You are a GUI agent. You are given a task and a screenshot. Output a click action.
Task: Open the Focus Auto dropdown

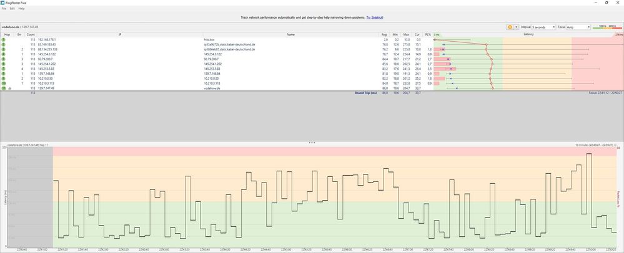578,27
